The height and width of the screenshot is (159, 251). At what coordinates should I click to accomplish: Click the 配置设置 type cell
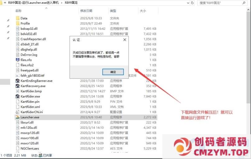(116, 112)
